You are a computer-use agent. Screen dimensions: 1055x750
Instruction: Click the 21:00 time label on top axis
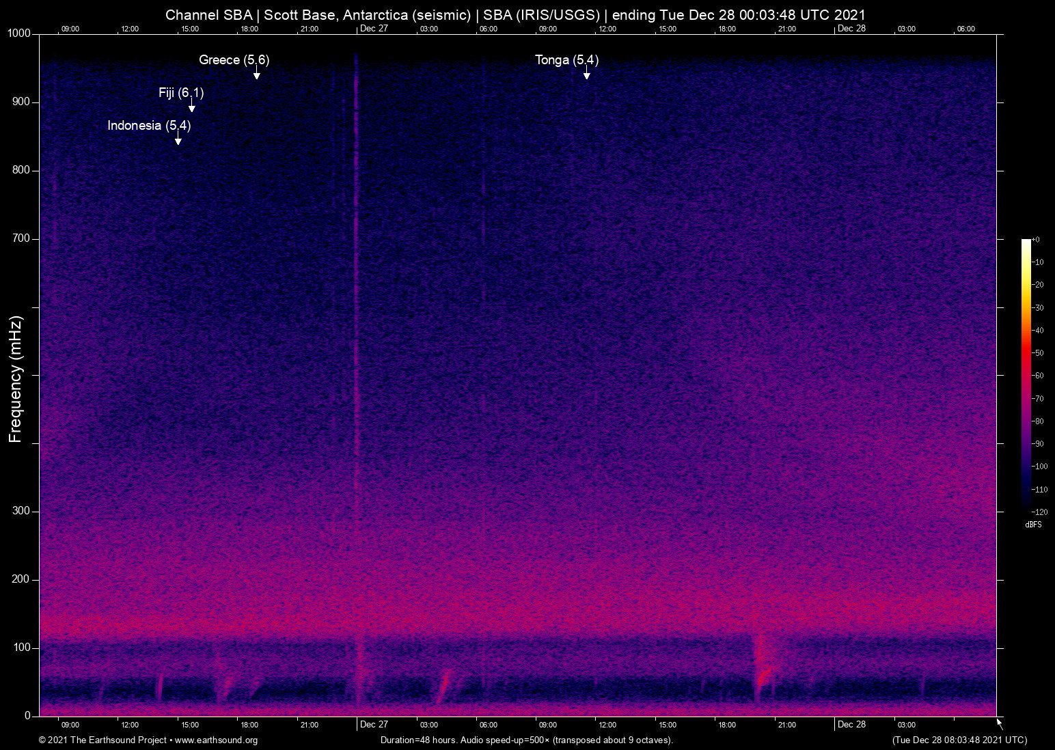pyautogui.click(x=310, y=29)
